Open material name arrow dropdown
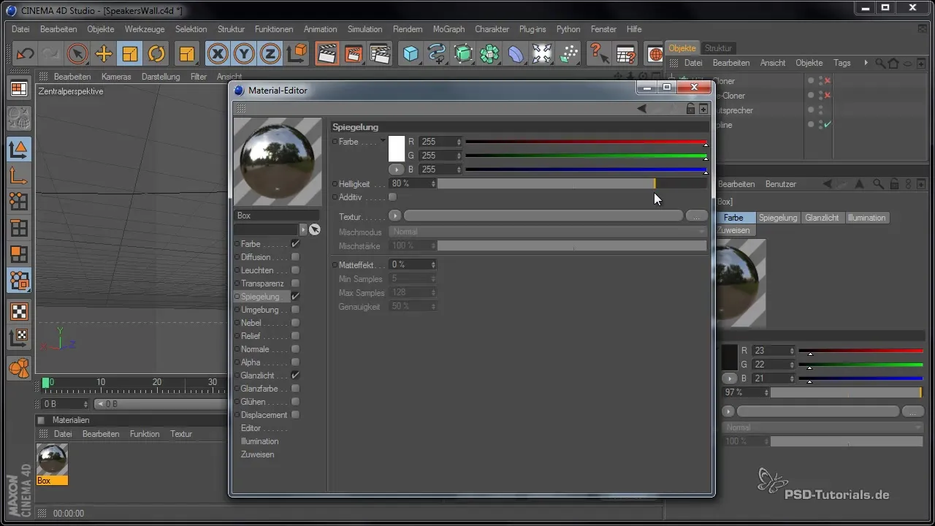Viewport: 935px width, 526px height. click(x=303, y=229)
